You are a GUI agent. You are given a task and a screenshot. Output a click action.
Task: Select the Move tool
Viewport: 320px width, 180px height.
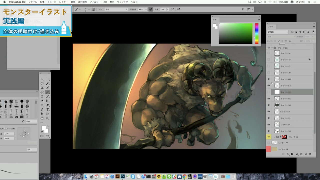[x=42, y=79]
